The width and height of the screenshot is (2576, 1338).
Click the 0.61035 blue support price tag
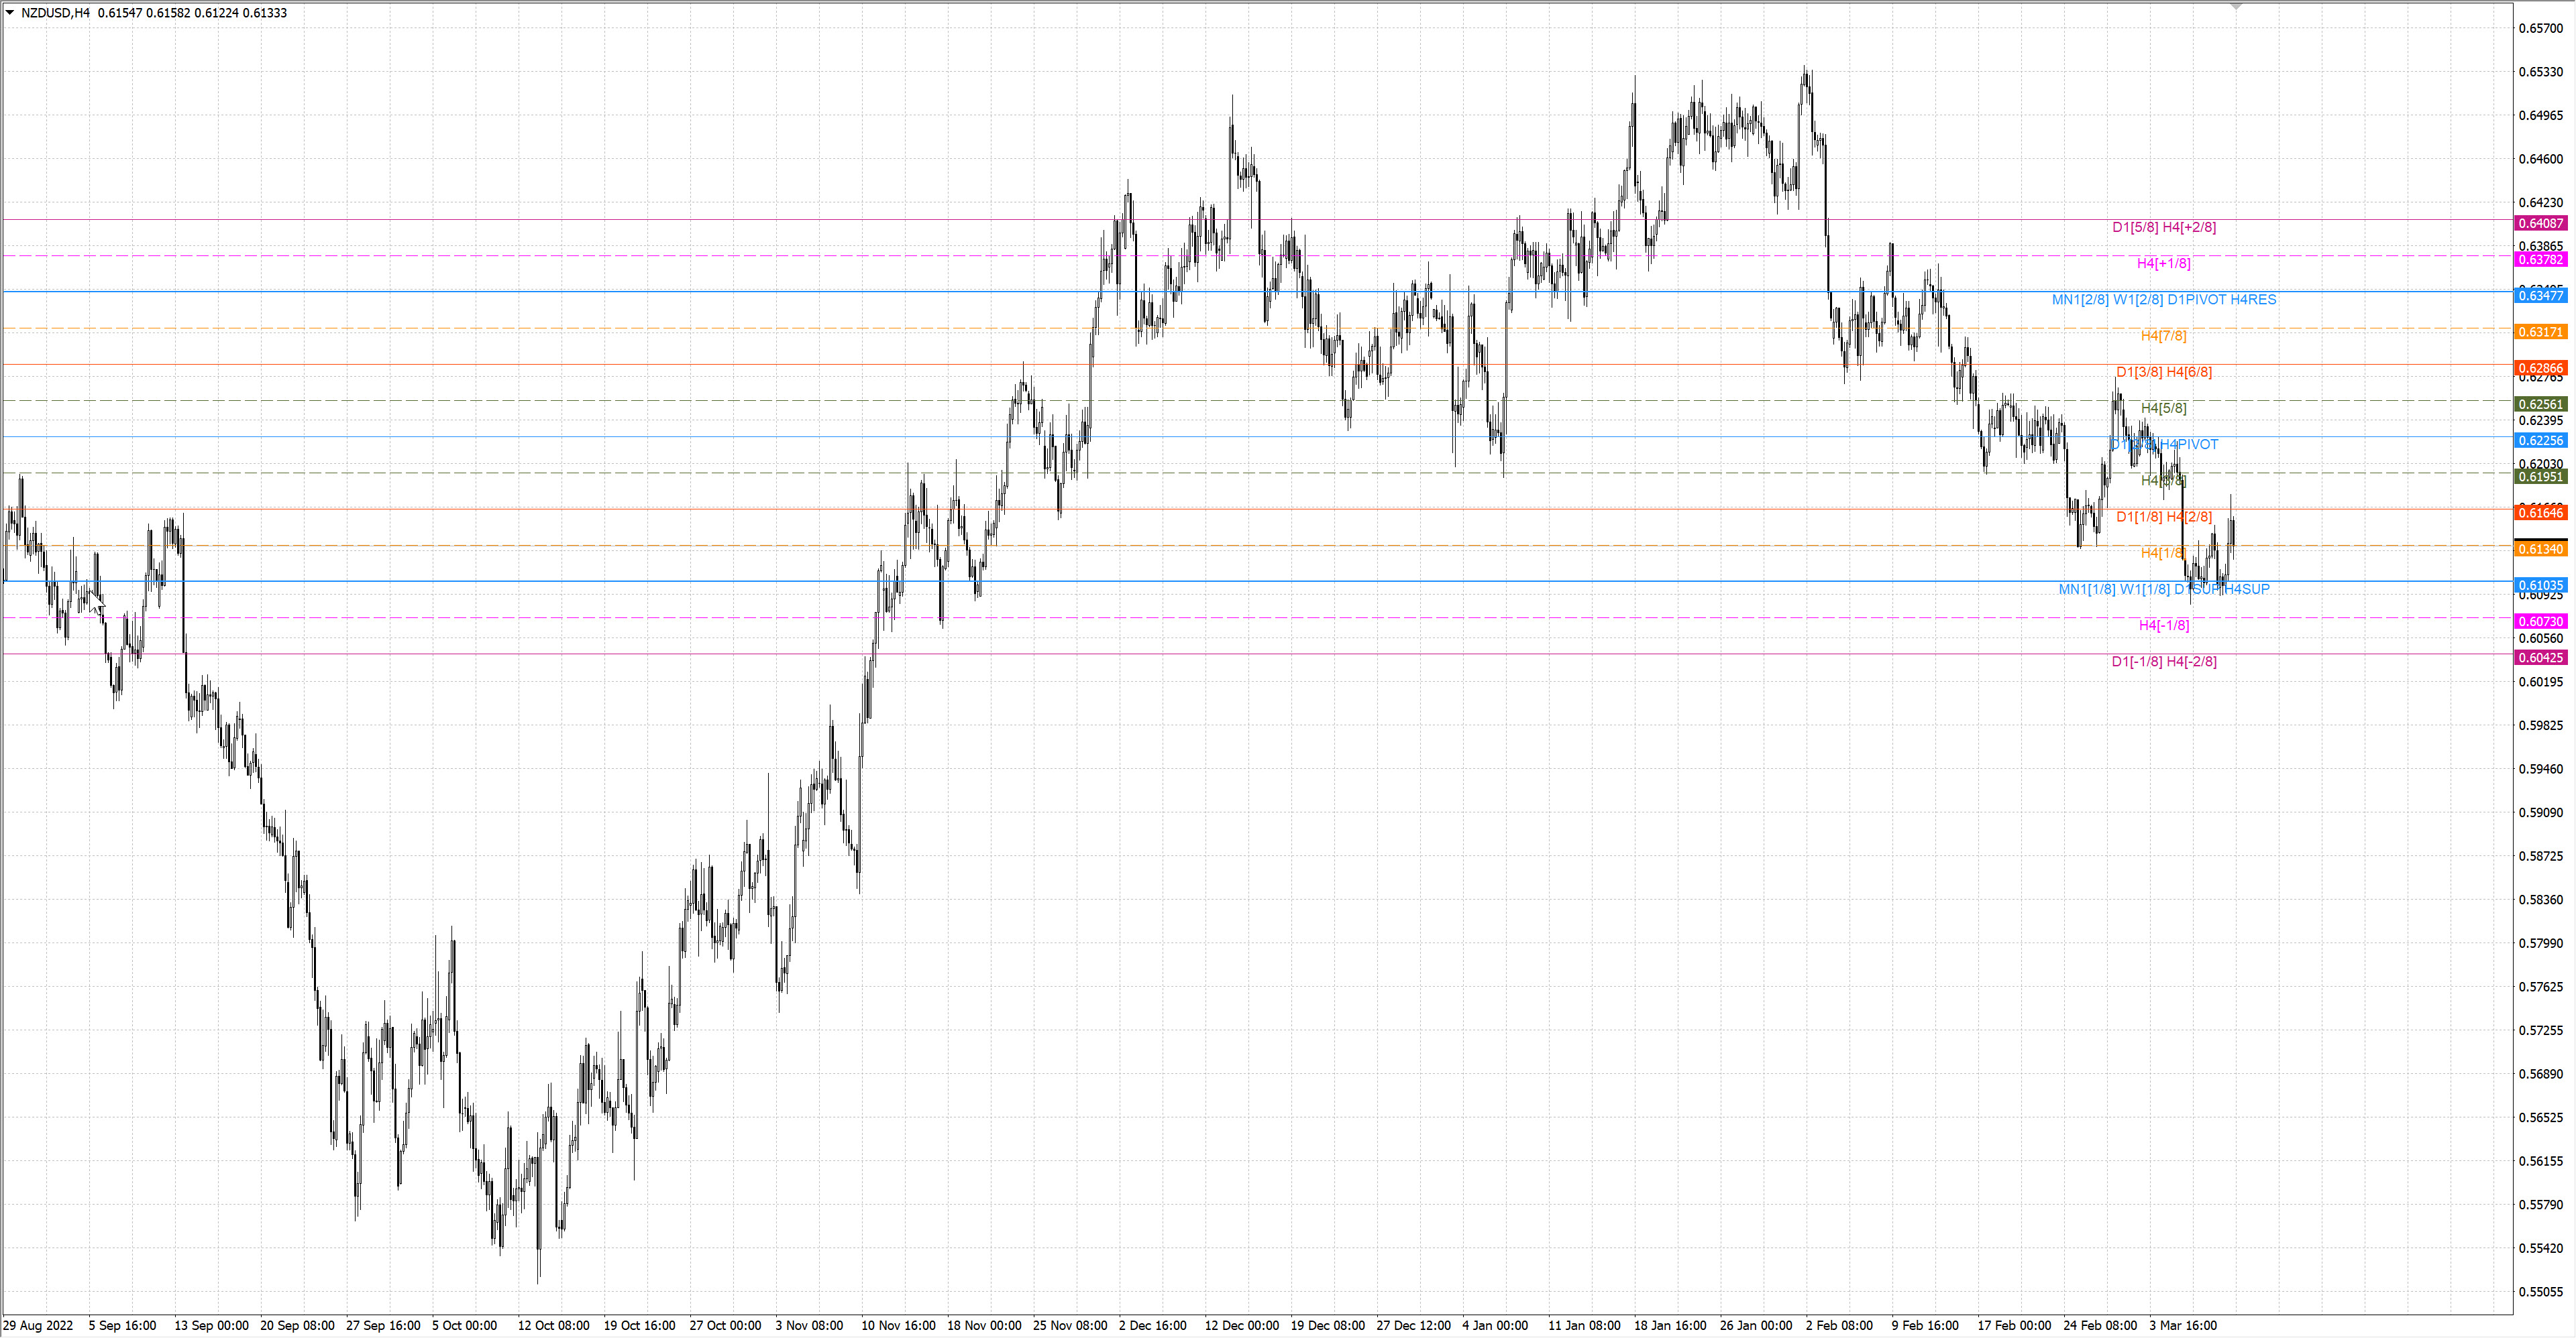pos(2540,586)
